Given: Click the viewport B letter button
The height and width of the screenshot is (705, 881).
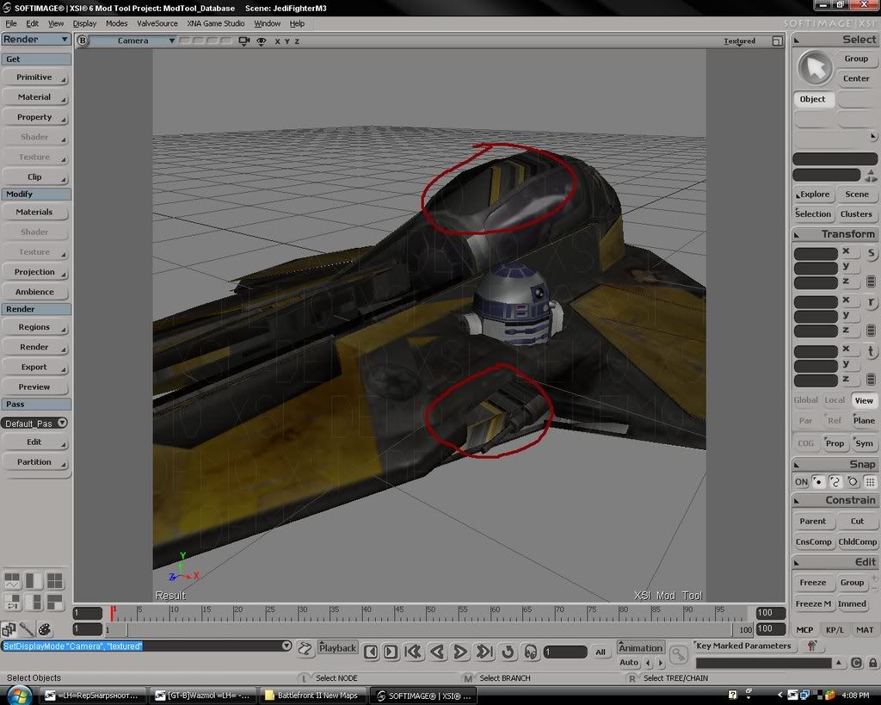Looking at the screenshot, I should point(83,40).
